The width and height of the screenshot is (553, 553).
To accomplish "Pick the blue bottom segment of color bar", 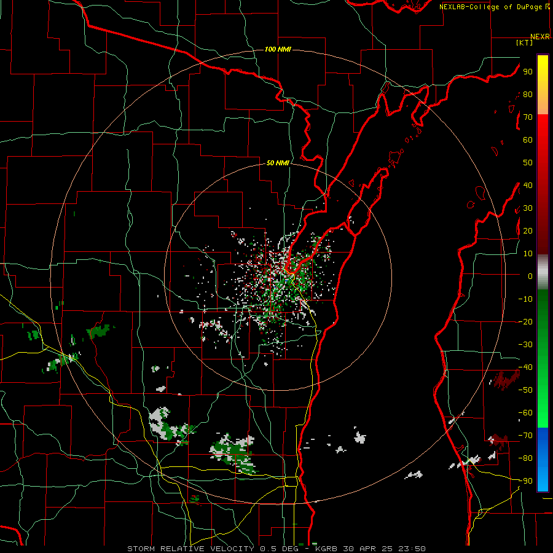I will pyautogui.click(x=543, y=460).
